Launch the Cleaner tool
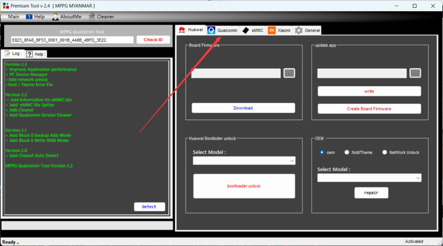This screenshot has width=443, height=246. [x=102, y=17]
